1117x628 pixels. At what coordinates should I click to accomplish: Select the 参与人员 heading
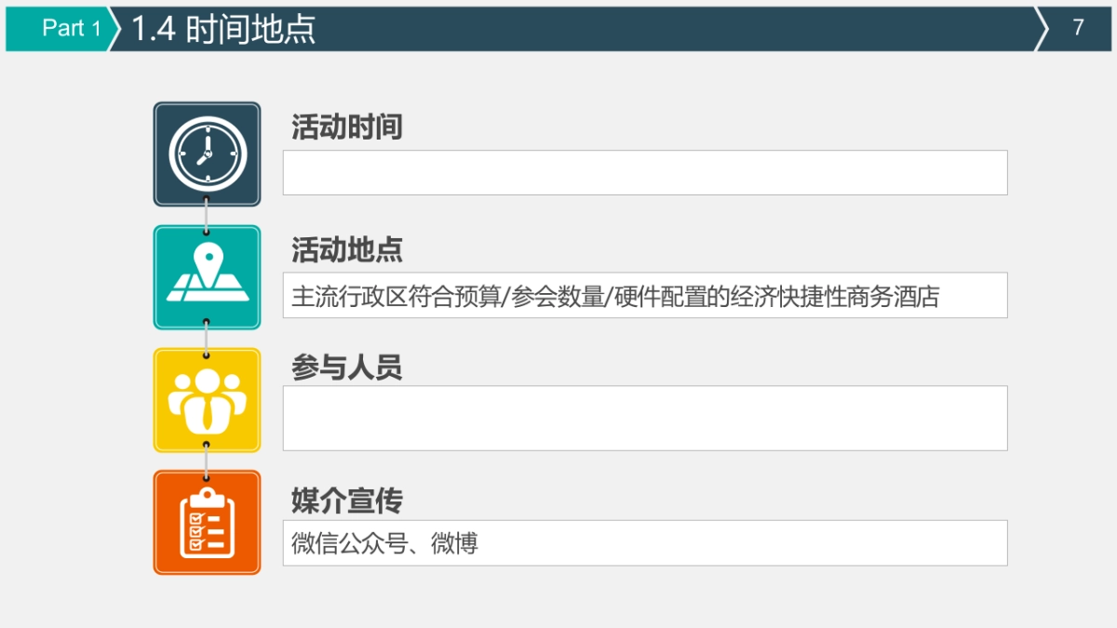347,367
